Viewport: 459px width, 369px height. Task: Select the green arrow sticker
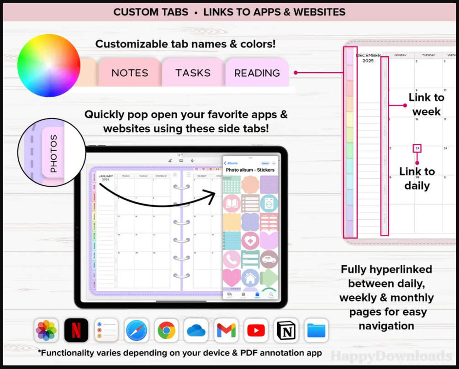pos(269,278)
